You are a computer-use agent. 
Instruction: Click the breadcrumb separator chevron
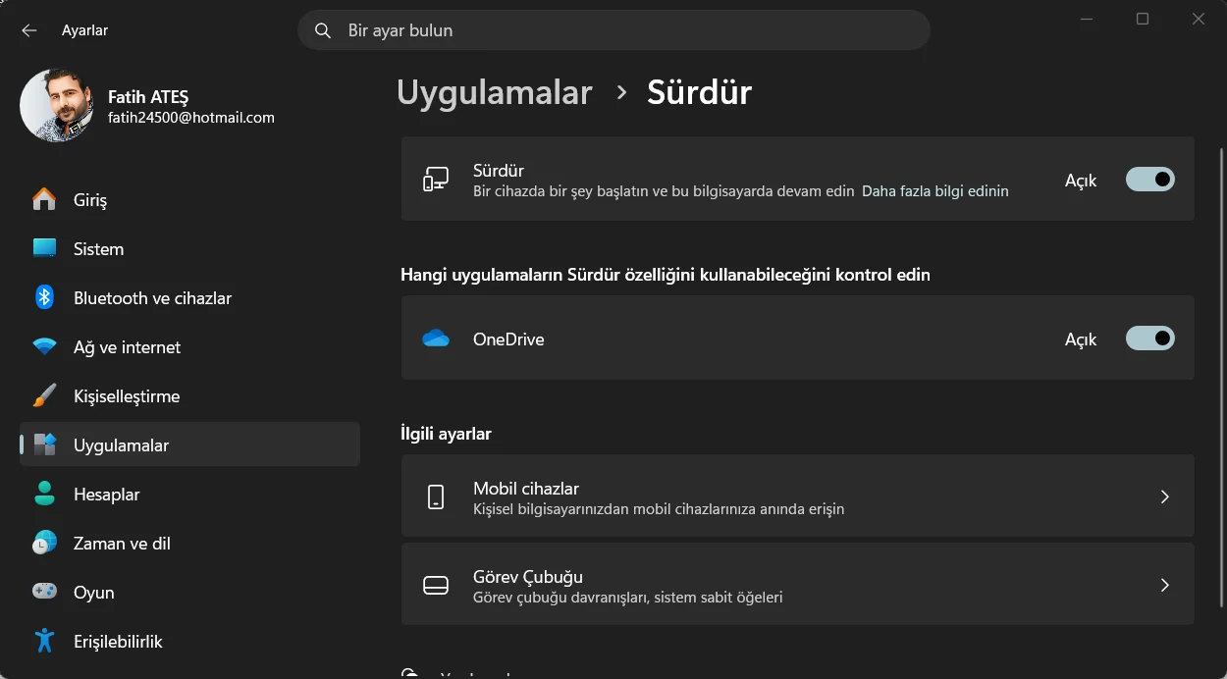pyautogui.click(x=620, y=92)
